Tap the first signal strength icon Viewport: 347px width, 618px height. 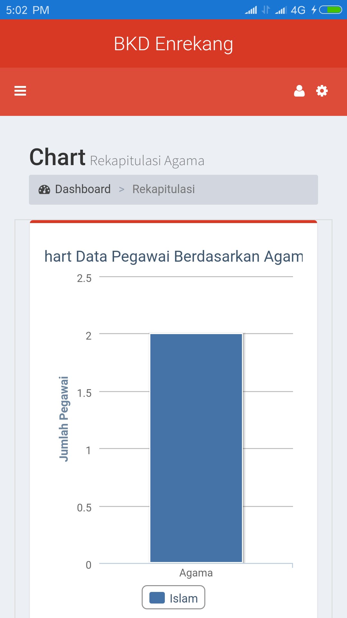(251, 10)
